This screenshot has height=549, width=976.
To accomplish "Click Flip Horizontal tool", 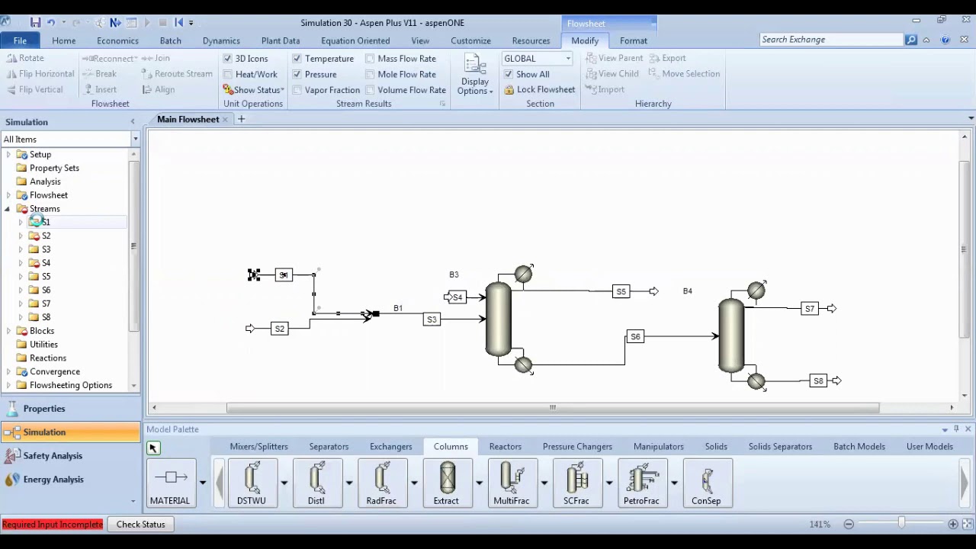I will point(40,74).
